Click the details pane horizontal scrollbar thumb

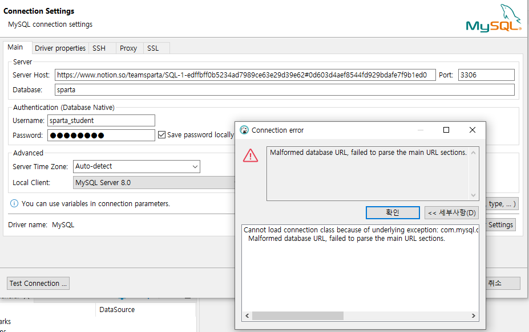pyautogui.click(x=298, y=315)
